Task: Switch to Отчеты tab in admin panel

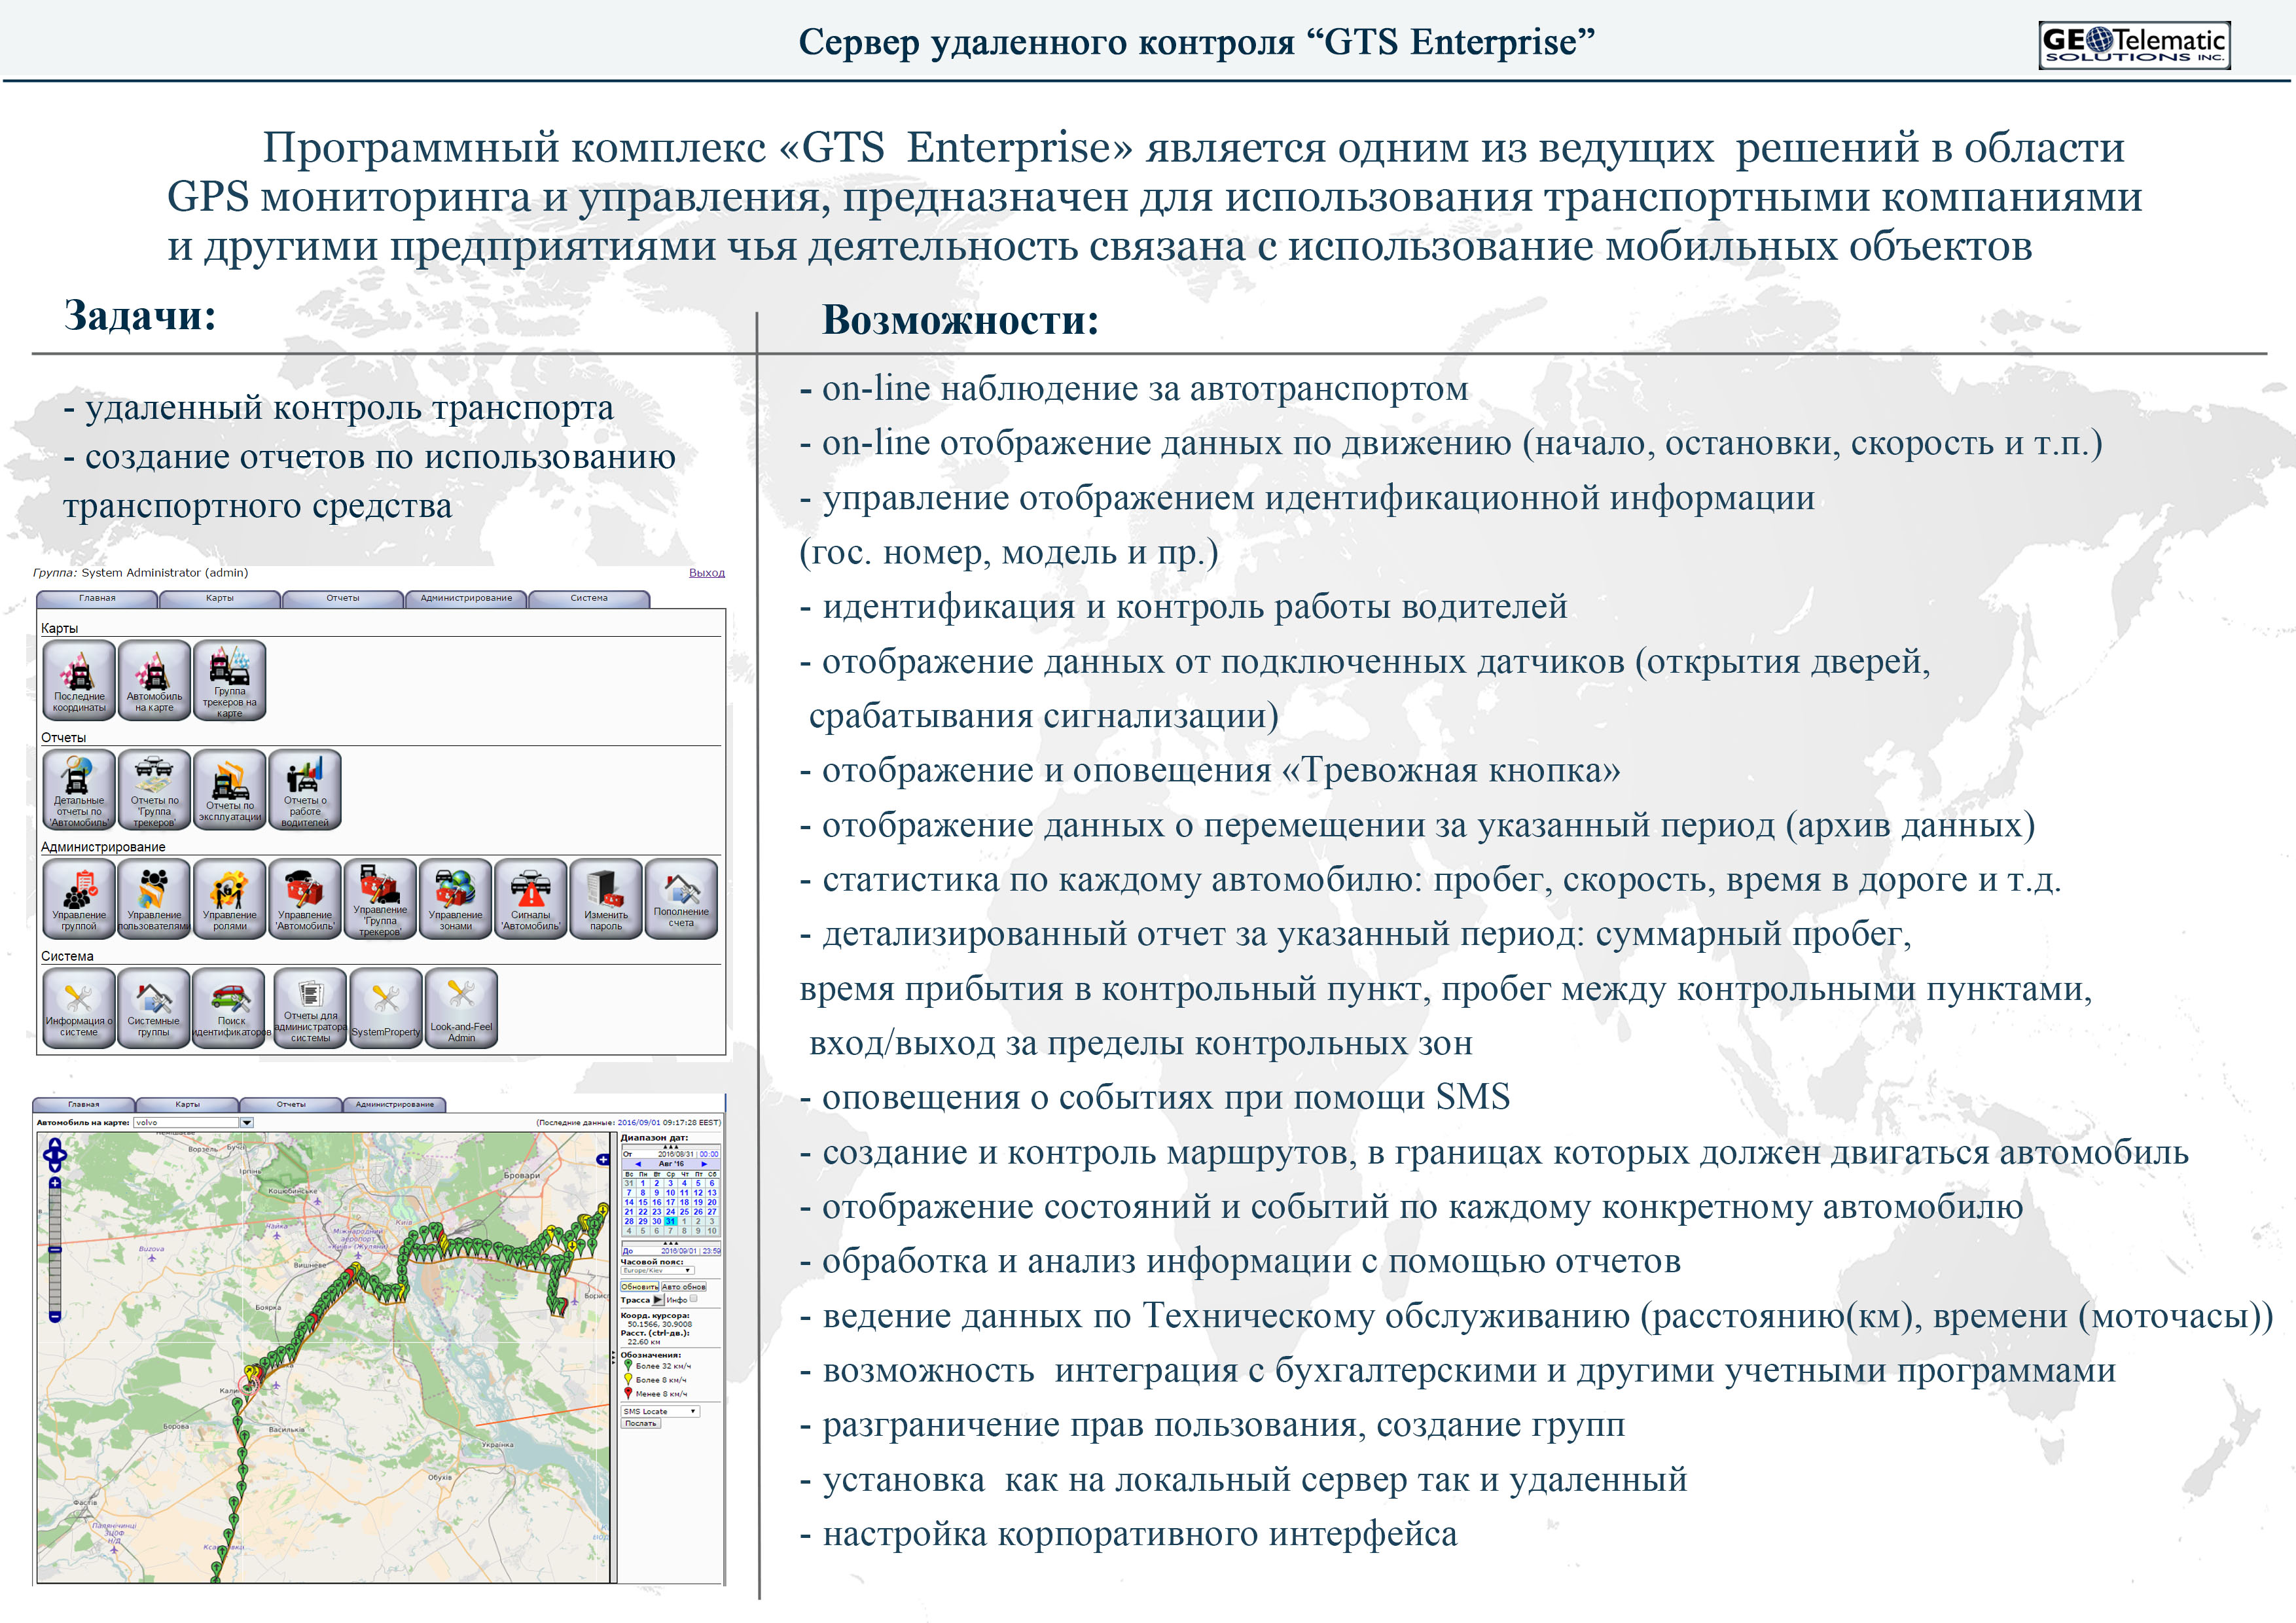Action: pos(343,598)
